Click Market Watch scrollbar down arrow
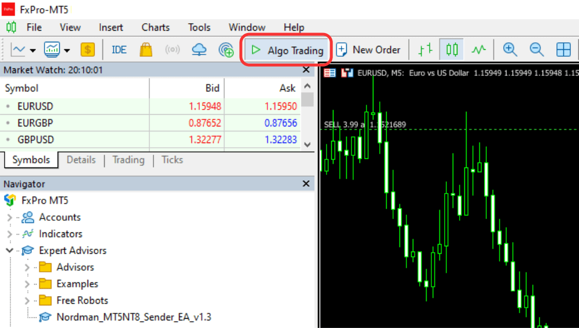 click(x=307, y=144)
